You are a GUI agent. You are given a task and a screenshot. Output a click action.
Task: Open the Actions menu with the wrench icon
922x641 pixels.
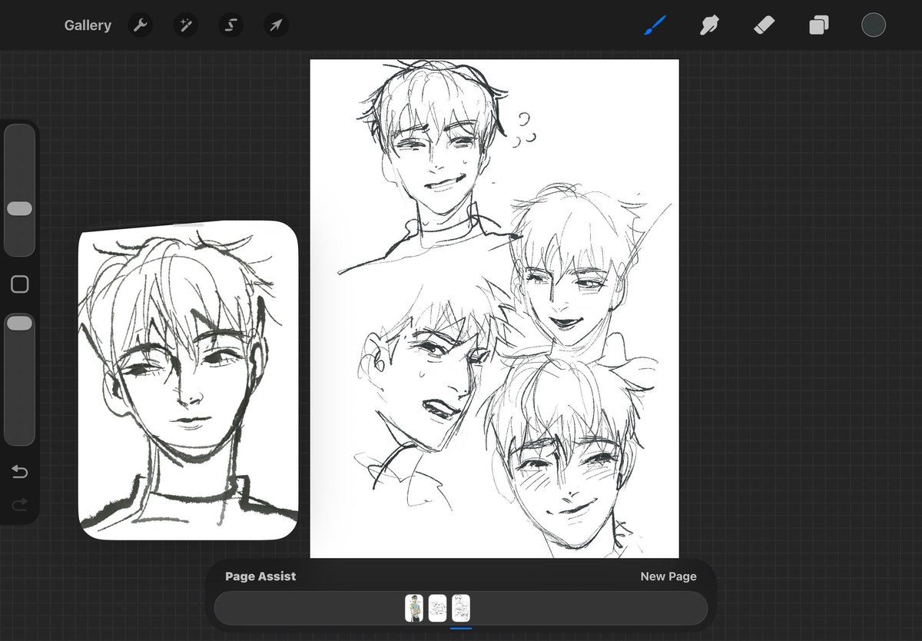141,25
